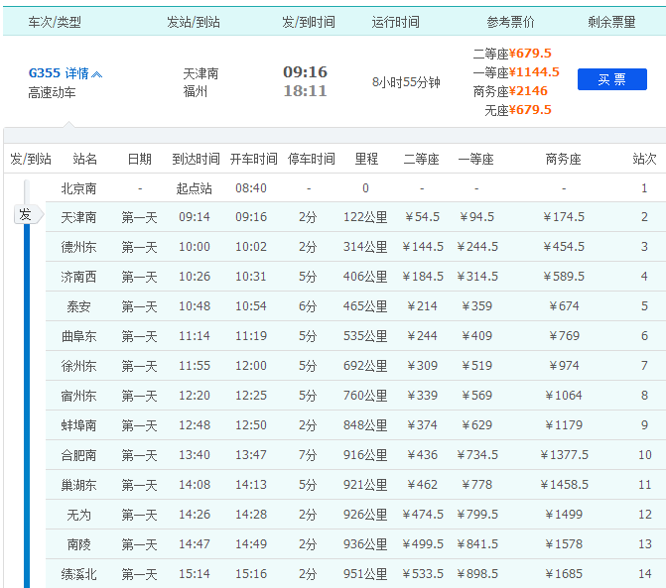Click second-class fare ¥462 for 巢湖东
The height and width of the screenshot is (588, 666).
(422, 485)
